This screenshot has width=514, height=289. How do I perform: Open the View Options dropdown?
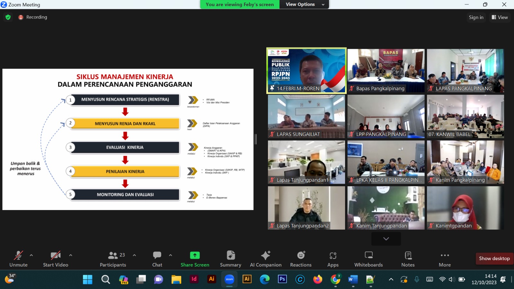(x=304, y=4)
